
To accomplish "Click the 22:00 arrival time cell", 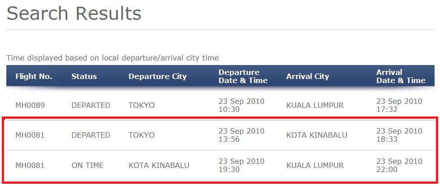I will [399, 165].
